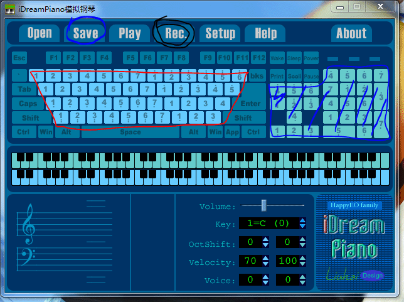Click the iDreamPiano title bar icon
Screen dimensions: 404x302
click(x=10, y=9)
